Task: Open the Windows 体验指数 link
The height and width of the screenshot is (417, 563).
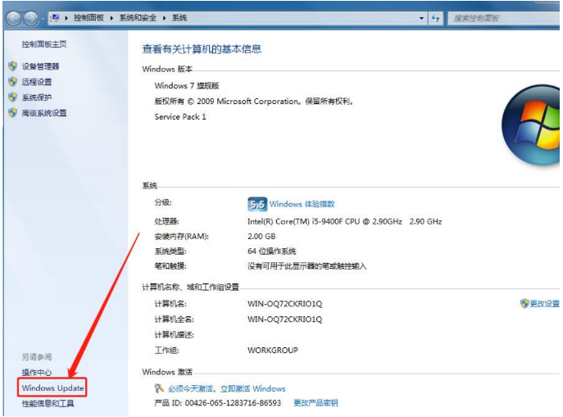Action: 302,204
